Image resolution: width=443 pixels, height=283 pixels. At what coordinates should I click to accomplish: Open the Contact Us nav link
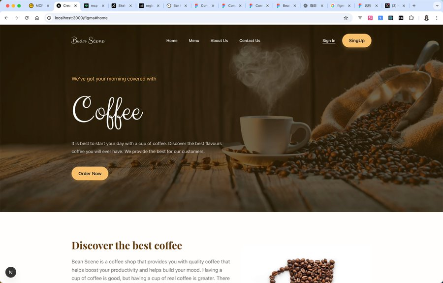(x=250, y=41)
